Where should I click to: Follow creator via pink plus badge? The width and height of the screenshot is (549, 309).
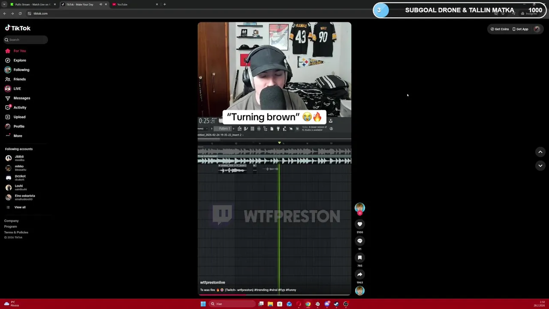tap(360, 213)
